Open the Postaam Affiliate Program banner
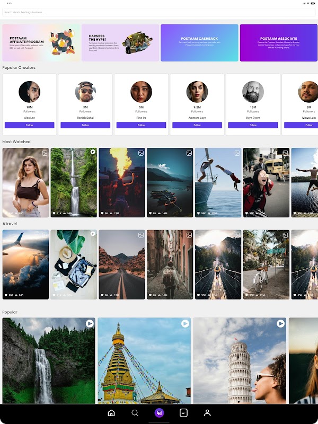318x424 pixels. point(41,43)
